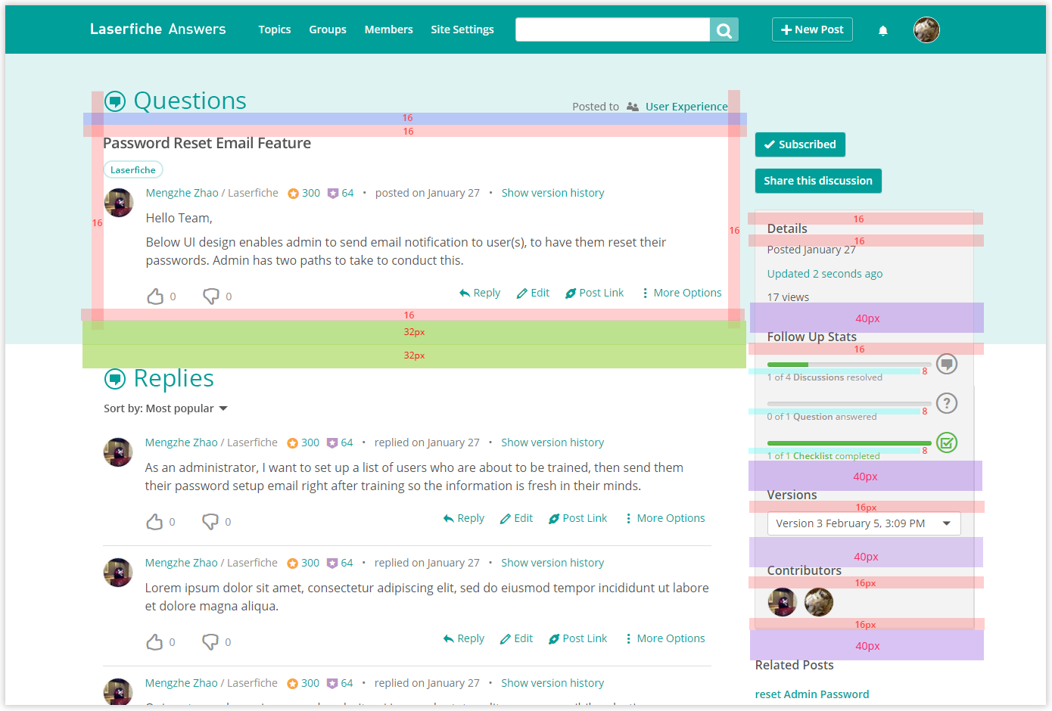Reply to the question post
Screen dimensions: 1052x711
480,293
